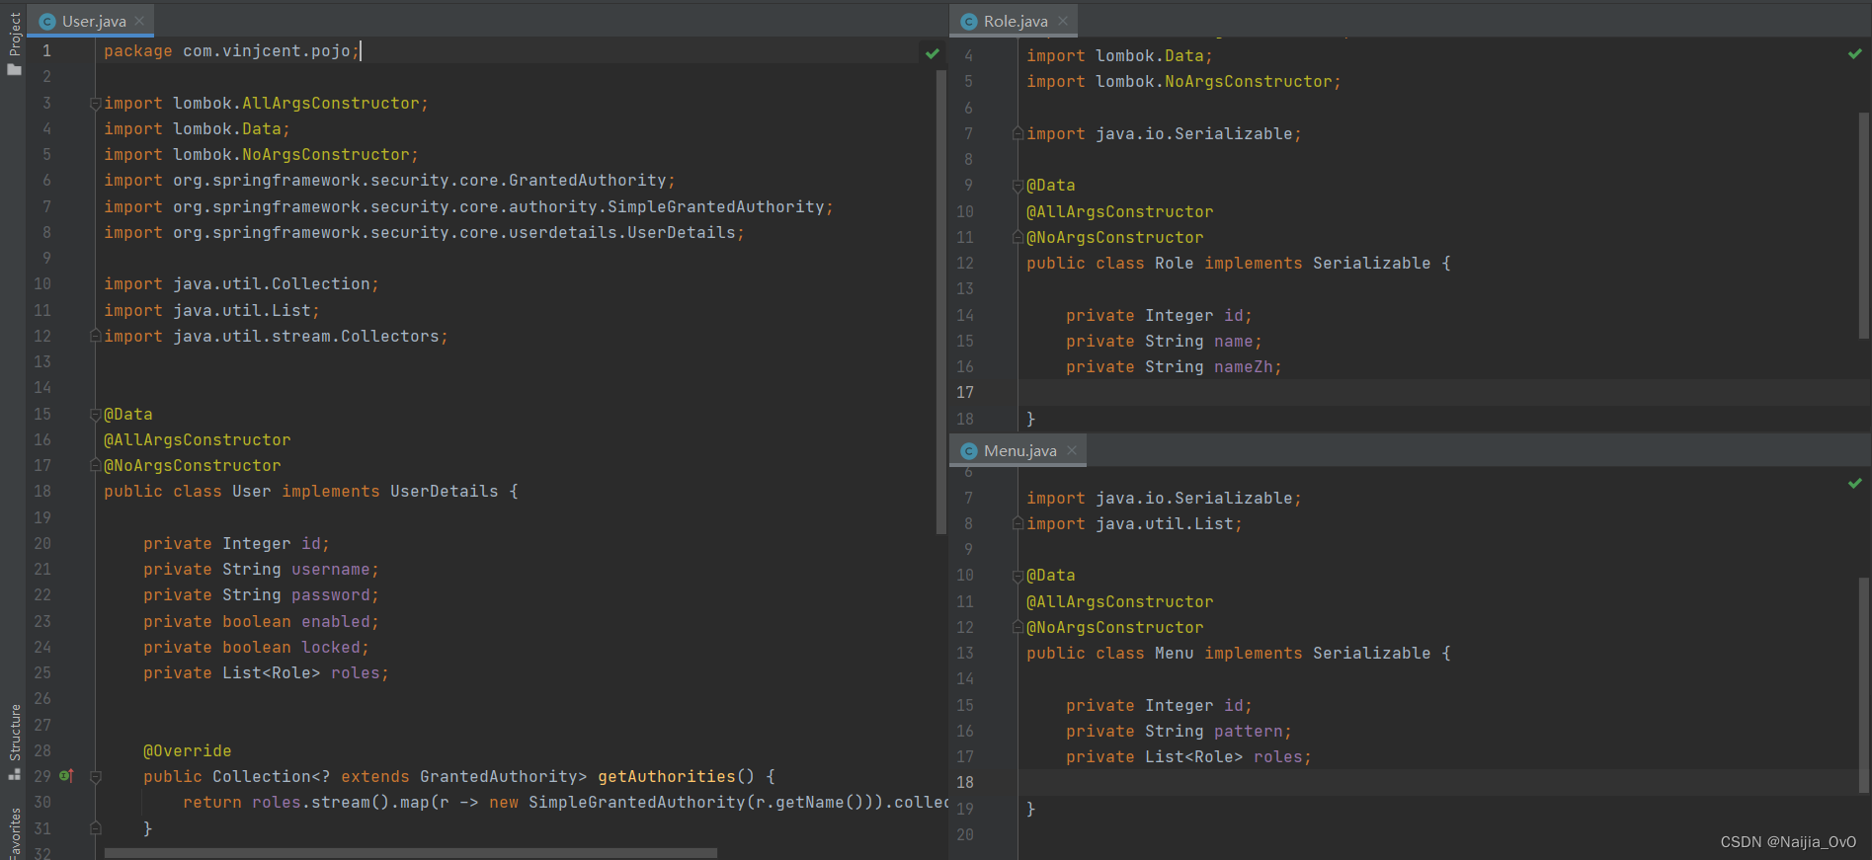Click 'public class Menu implements Serializable' declaration
Viewport: 1872px width, 860px height.
click(x=1239, y=653)
